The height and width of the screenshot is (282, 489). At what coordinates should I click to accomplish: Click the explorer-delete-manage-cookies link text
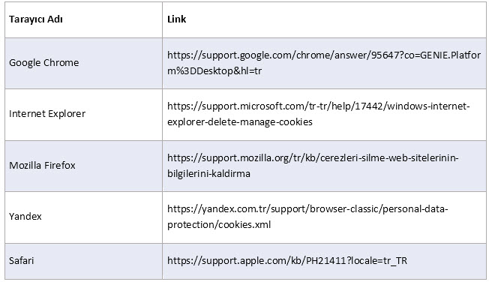click(x=240, y=122)
